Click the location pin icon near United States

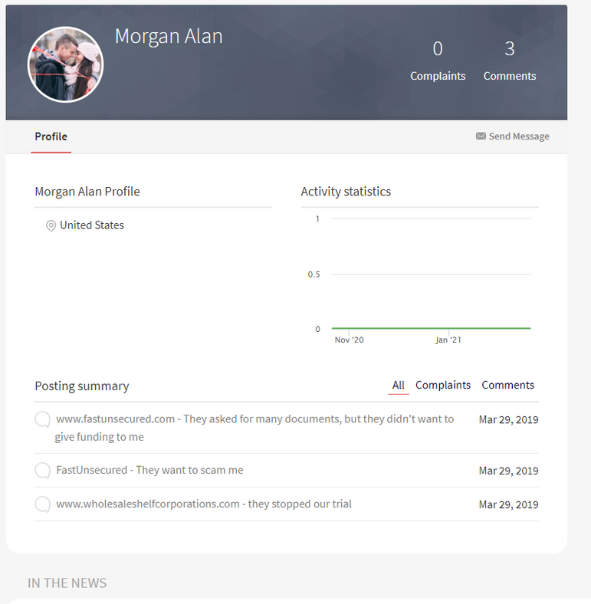click(x=51, y=225)
